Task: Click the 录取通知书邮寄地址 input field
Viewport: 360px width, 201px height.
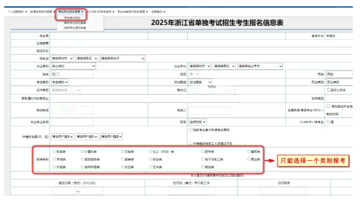Action: 145,98
